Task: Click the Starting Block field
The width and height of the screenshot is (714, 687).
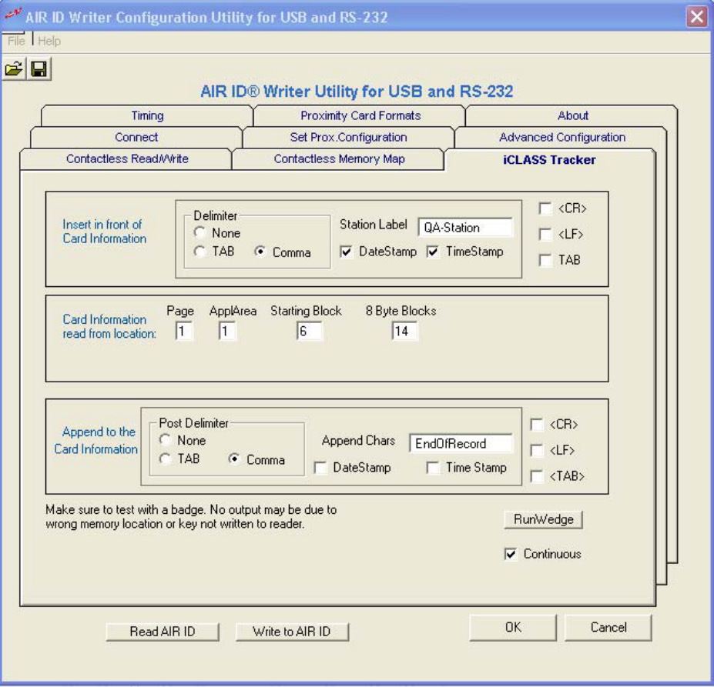Action: (309, 331)
